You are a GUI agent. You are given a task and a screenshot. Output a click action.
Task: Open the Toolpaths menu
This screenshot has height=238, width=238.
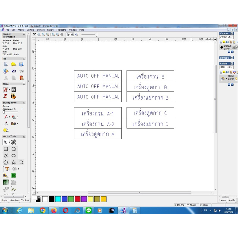(x=61, y=30)
